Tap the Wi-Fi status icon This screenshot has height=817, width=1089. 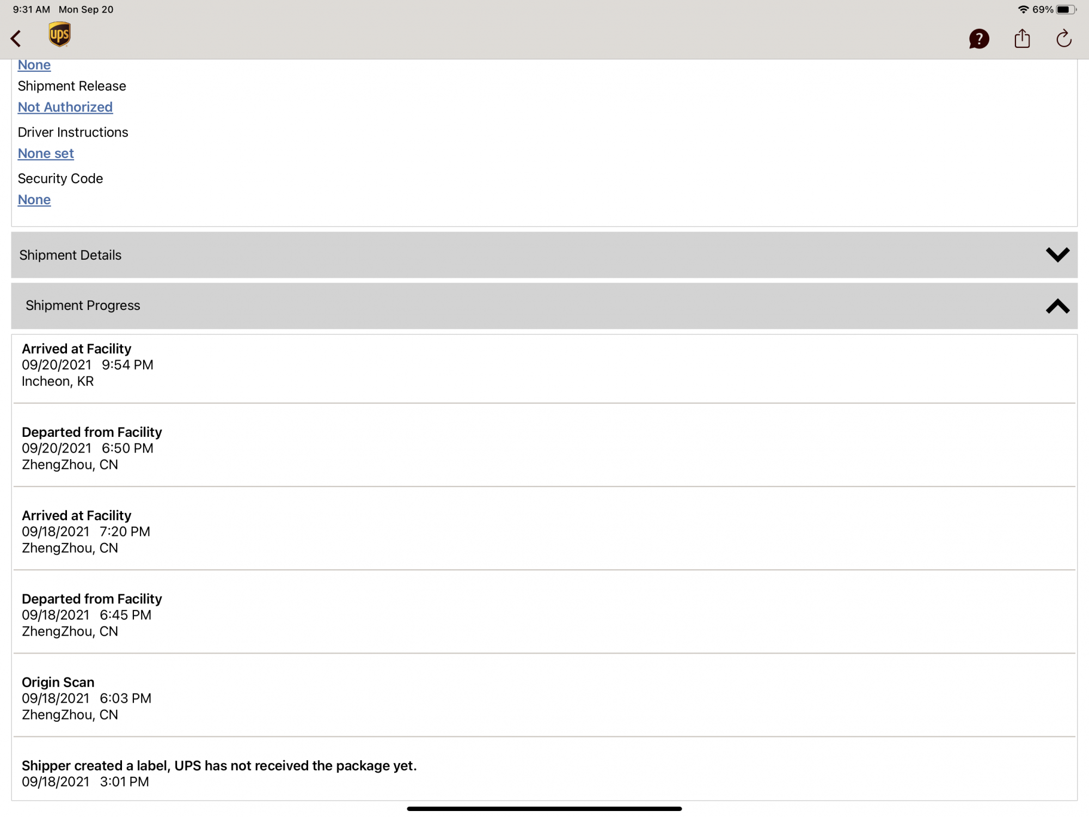[1023, 9]
